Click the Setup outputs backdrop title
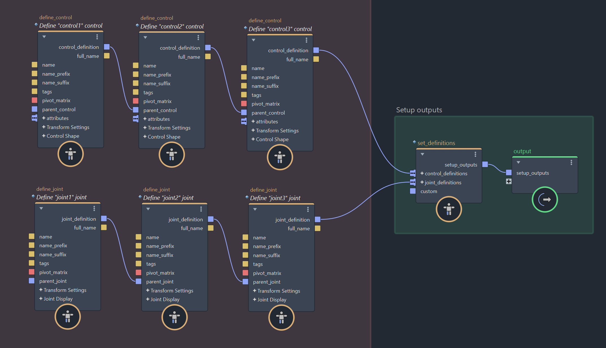The width and height of the screenshot is (606, 348). [x=419, y=110]
